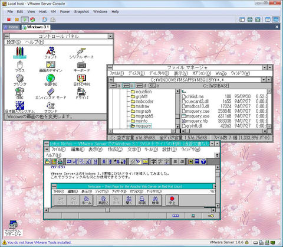
Task: Click the Netscape Reload toolbar button
Action: 103,200
